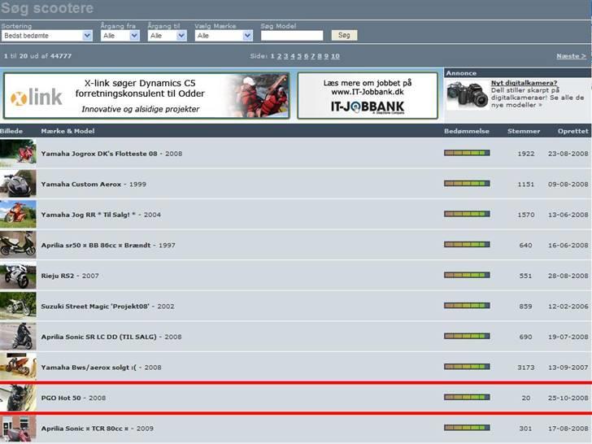592x444 pixels.
Task: Click the Rieju RS2 thumbnail image
Action: [17, 275]
